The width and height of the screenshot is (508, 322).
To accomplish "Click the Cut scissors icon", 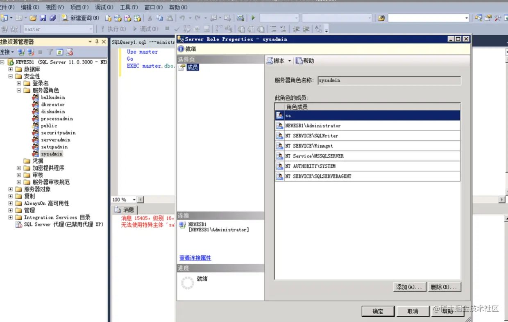I will (x=150, y=18).
